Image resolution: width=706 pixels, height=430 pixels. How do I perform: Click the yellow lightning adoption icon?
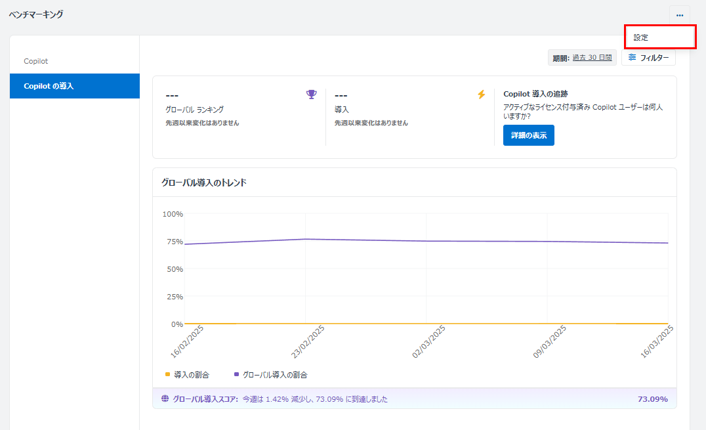click(482, 94)
